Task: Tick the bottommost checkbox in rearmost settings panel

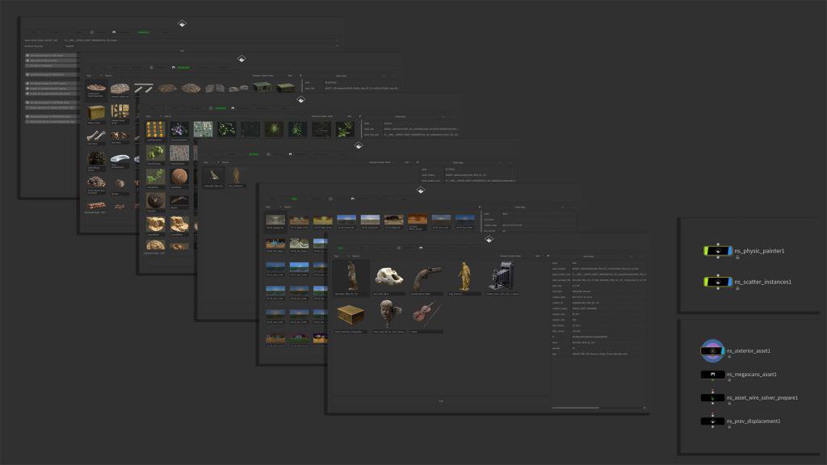Action: (x=27, y=122)
